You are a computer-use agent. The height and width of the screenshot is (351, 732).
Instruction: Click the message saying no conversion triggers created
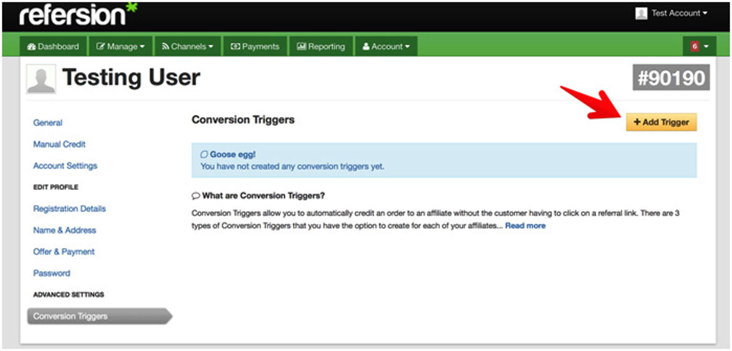[292, 166]
